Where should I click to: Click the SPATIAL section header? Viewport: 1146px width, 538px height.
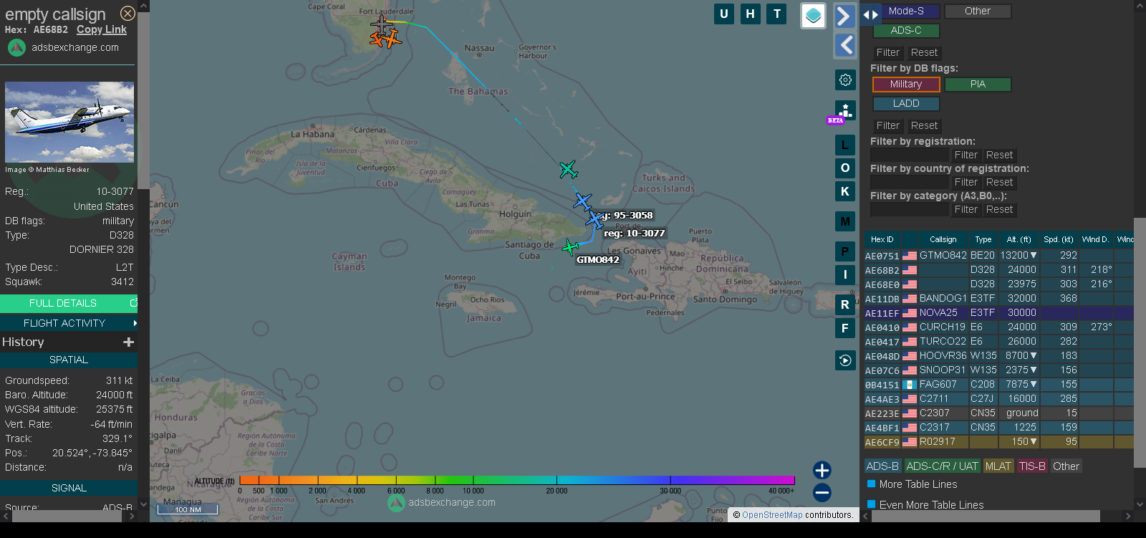click(x=69, y=360)
